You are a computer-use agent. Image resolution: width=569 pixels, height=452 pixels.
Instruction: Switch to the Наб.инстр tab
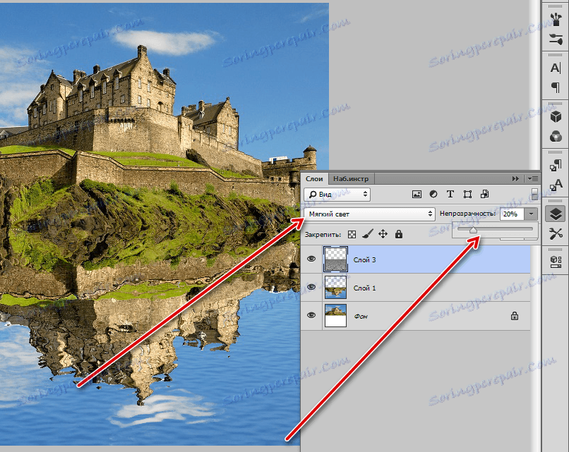pos(351,178)
